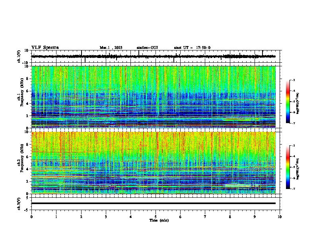This screenshot has width=315, height=243.
Task: Select the "Mar.1 , 2023" date text
Action: pos(111,48)
